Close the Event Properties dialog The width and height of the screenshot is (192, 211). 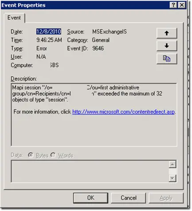(182, 5)
